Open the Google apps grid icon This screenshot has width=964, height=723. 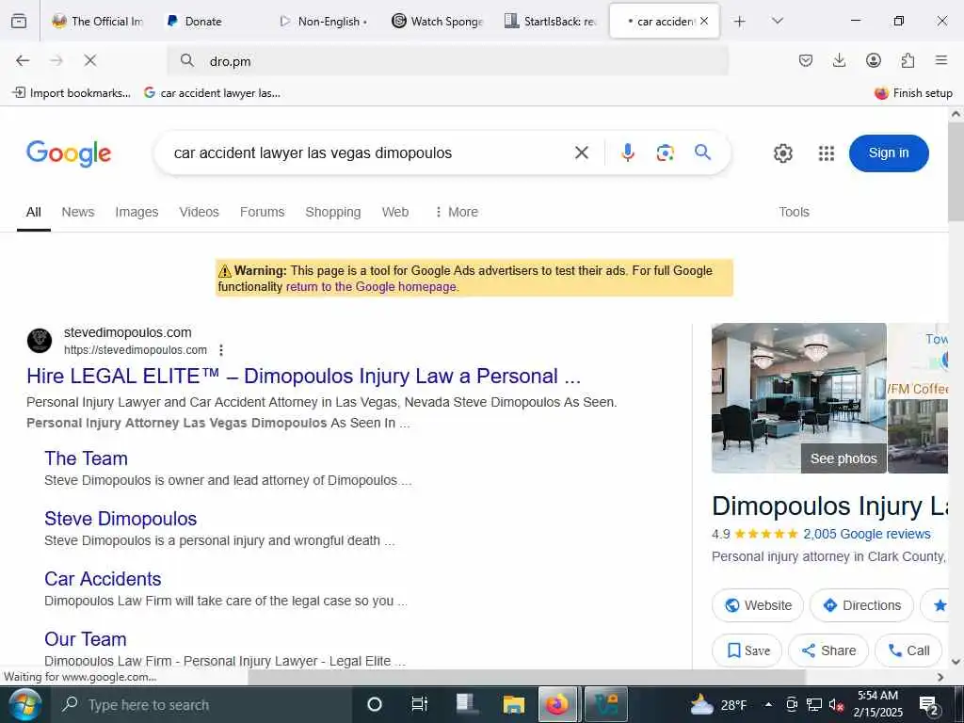827,153
